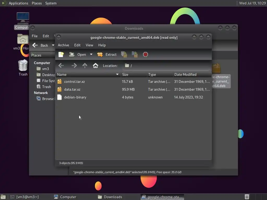Click the workspace switcher in bottom panel
Screen dimensions: 267x200
click(247, 197)
